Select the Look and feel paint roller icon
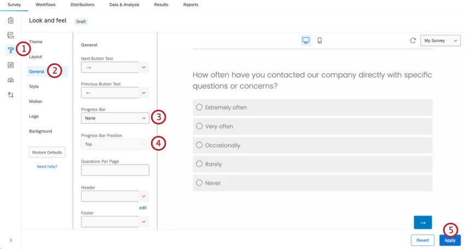Screen dimensions: 465x249 (x=10, y=50)
